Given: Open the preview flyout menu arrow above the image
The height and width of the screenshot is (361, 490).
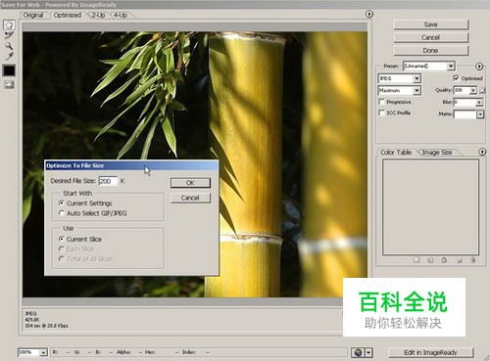Looking at the screenshot, I should coord(369,14).
